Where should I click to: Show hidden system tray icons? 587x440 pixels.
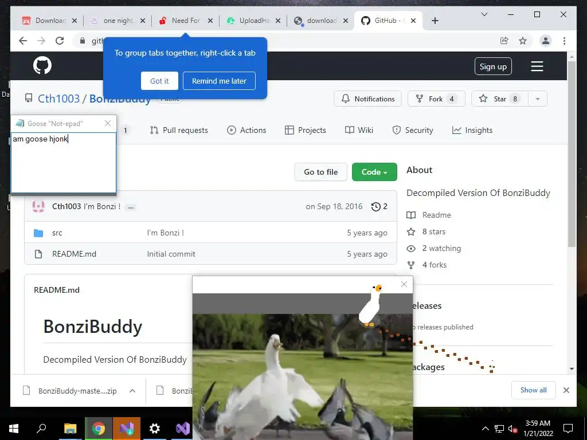tap(485, 429)
